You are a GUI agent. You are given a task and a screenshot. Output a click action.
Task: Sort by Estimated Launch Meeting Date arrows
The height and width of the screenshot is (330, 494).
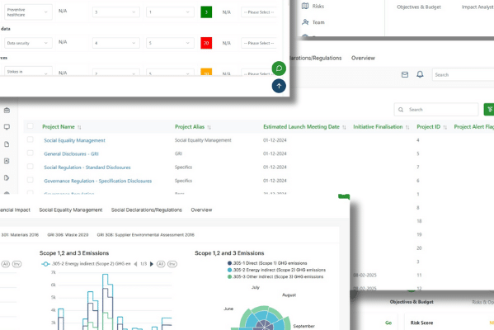[344, 127]
